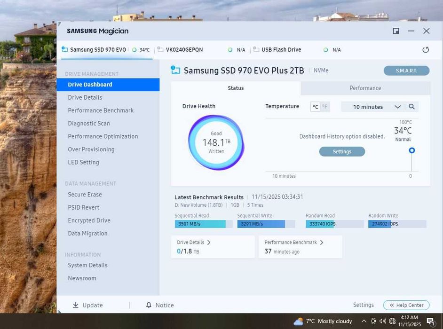The width and height of the screenshot is (443, 329).
Task: Click the Drive Health circular gauge
Action: pyautogui.click(x=216, y=142)
